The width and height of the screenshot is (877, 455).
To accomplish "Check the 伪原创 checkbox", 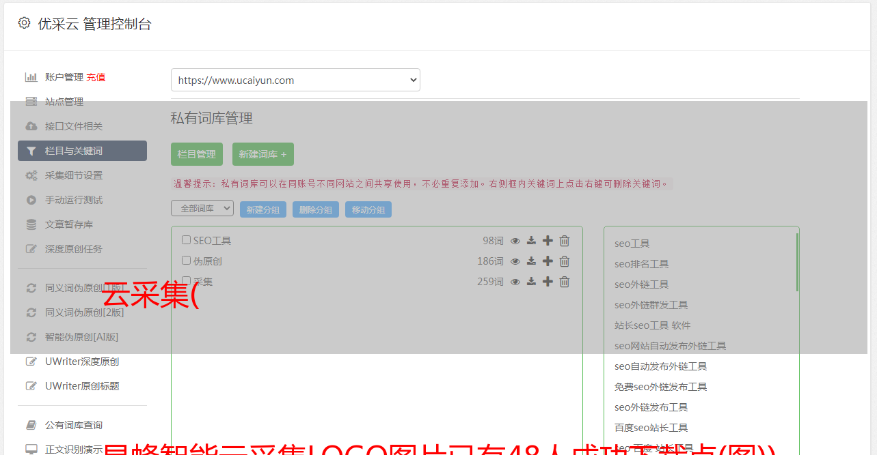I will [186, 261].
